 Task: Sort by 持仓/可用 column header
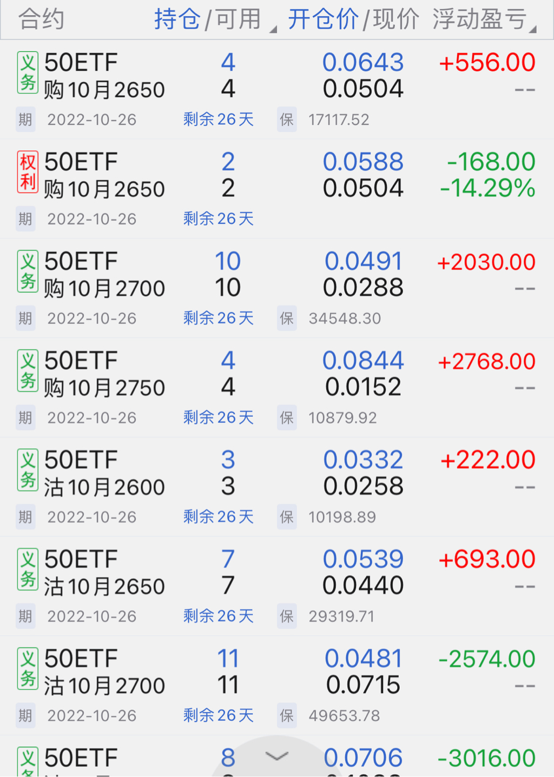(x=208, y=19)
